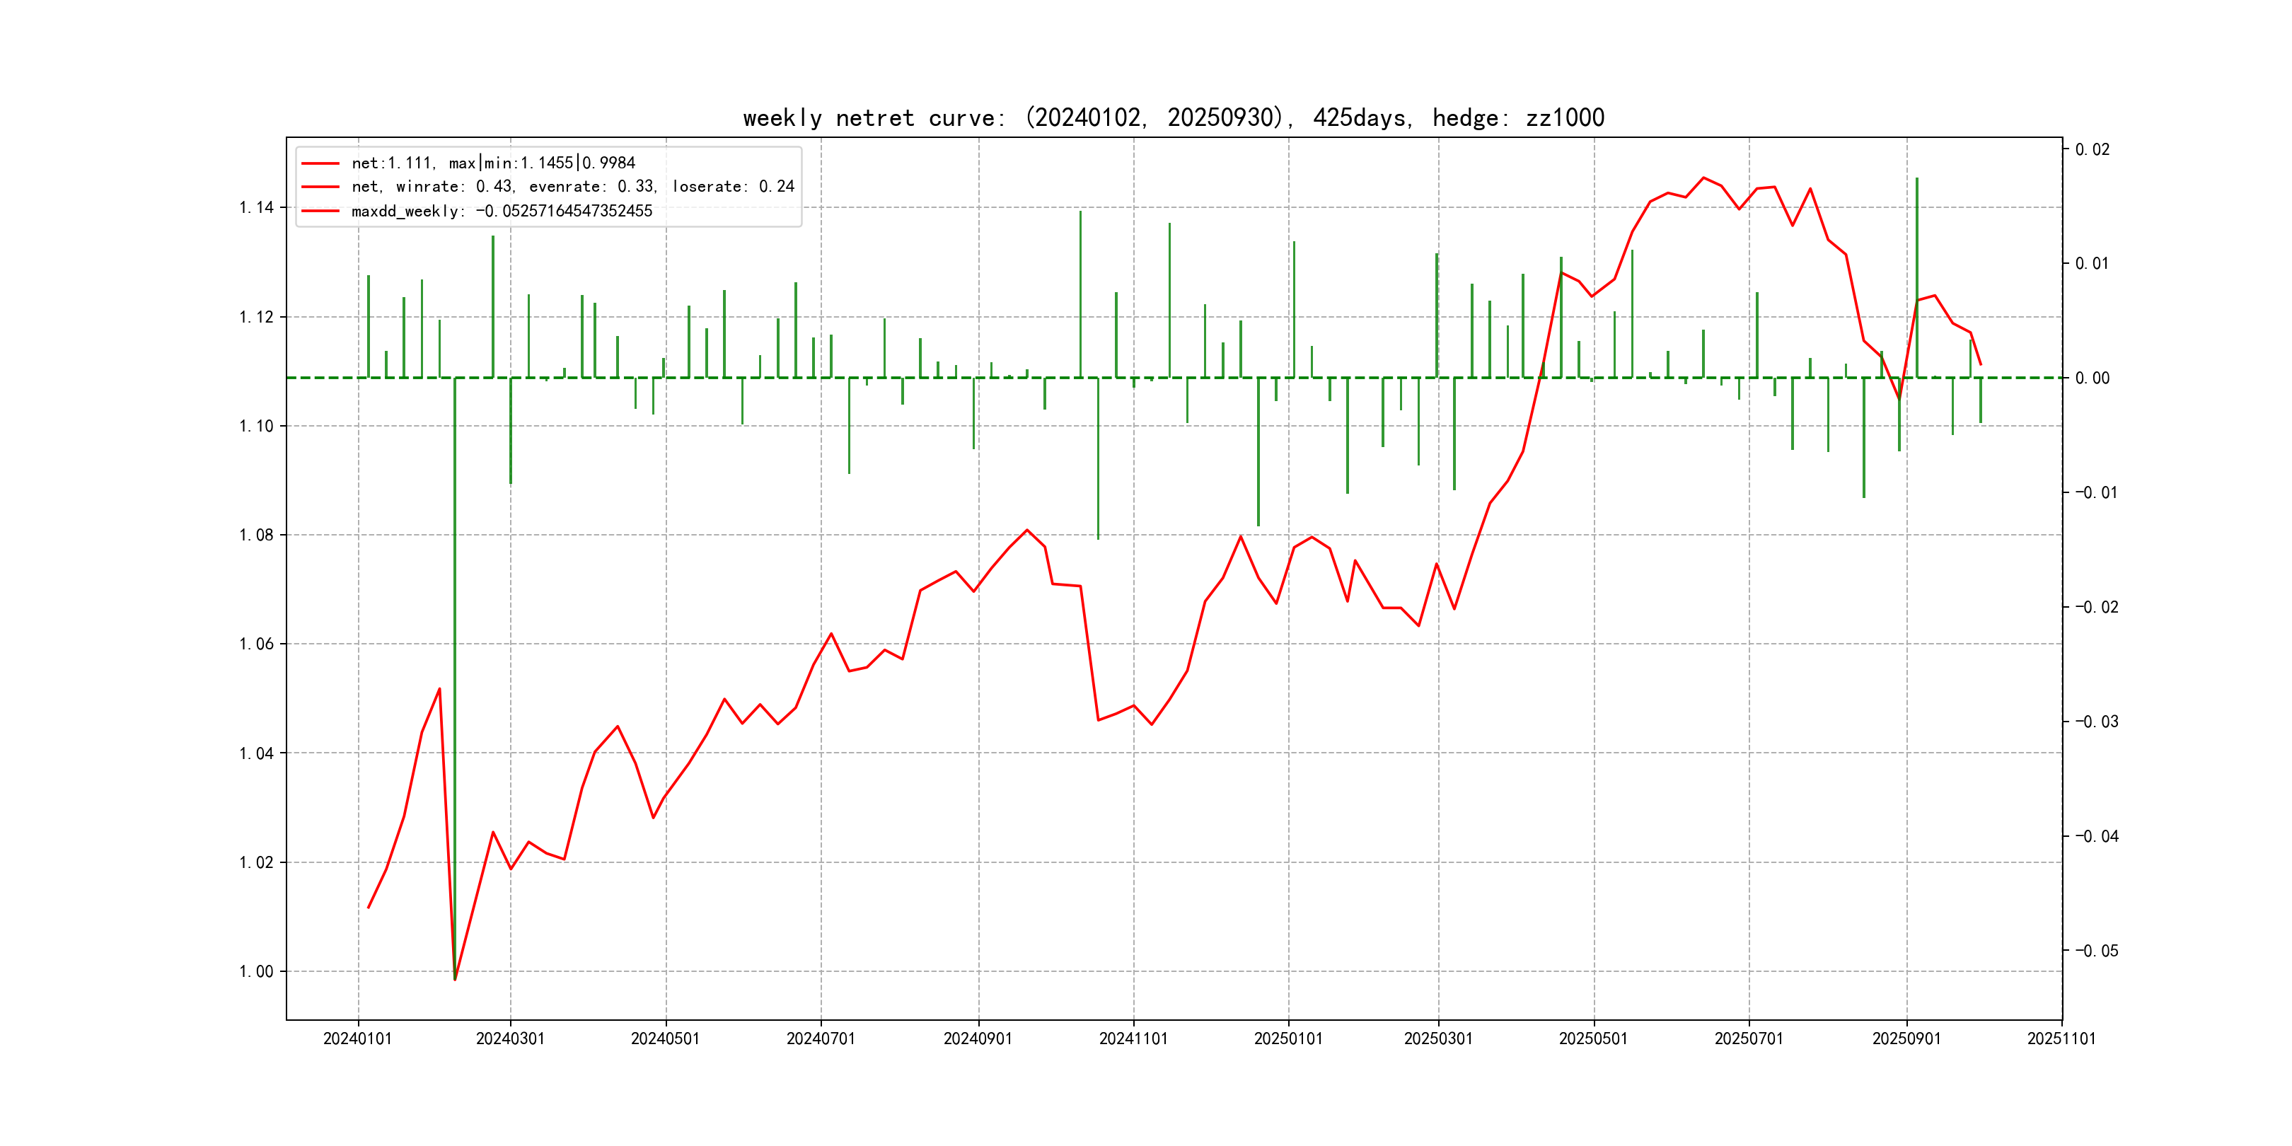Click the 20241101 x-axis date label
The height and width of the screenshot is (1146, 2292).
click(x=1133, y=1038)
